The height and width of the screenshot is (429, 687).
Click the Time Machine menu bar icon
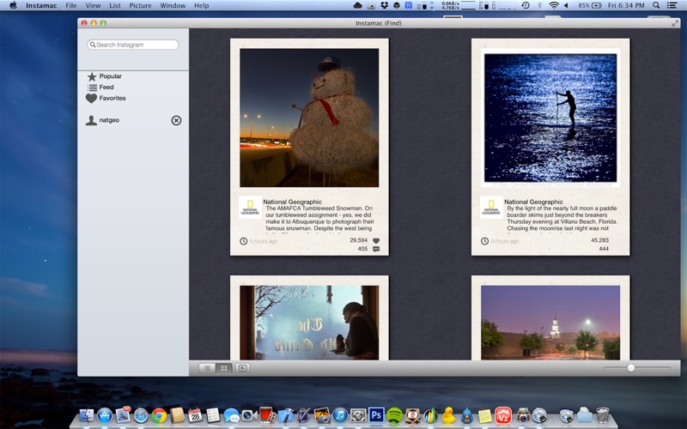pyautogui.click(x=526, y=5)
